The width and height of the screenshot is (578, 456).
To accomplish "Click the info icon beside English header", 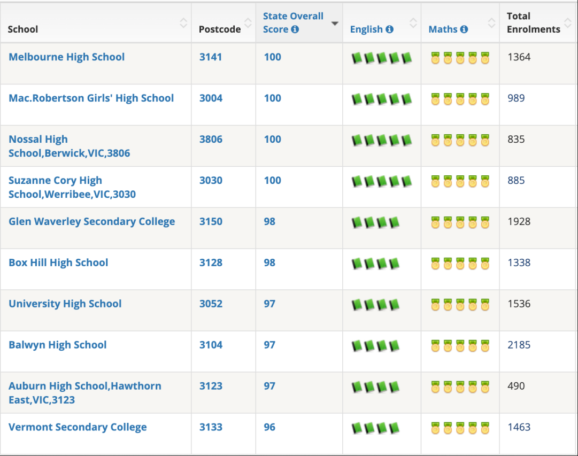I will 390,29.
